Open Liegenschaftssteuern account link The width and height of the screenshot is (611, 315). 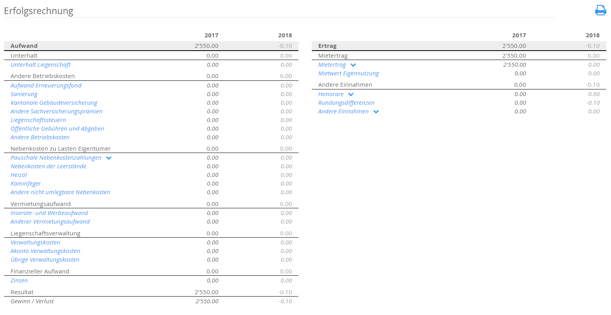38,120
